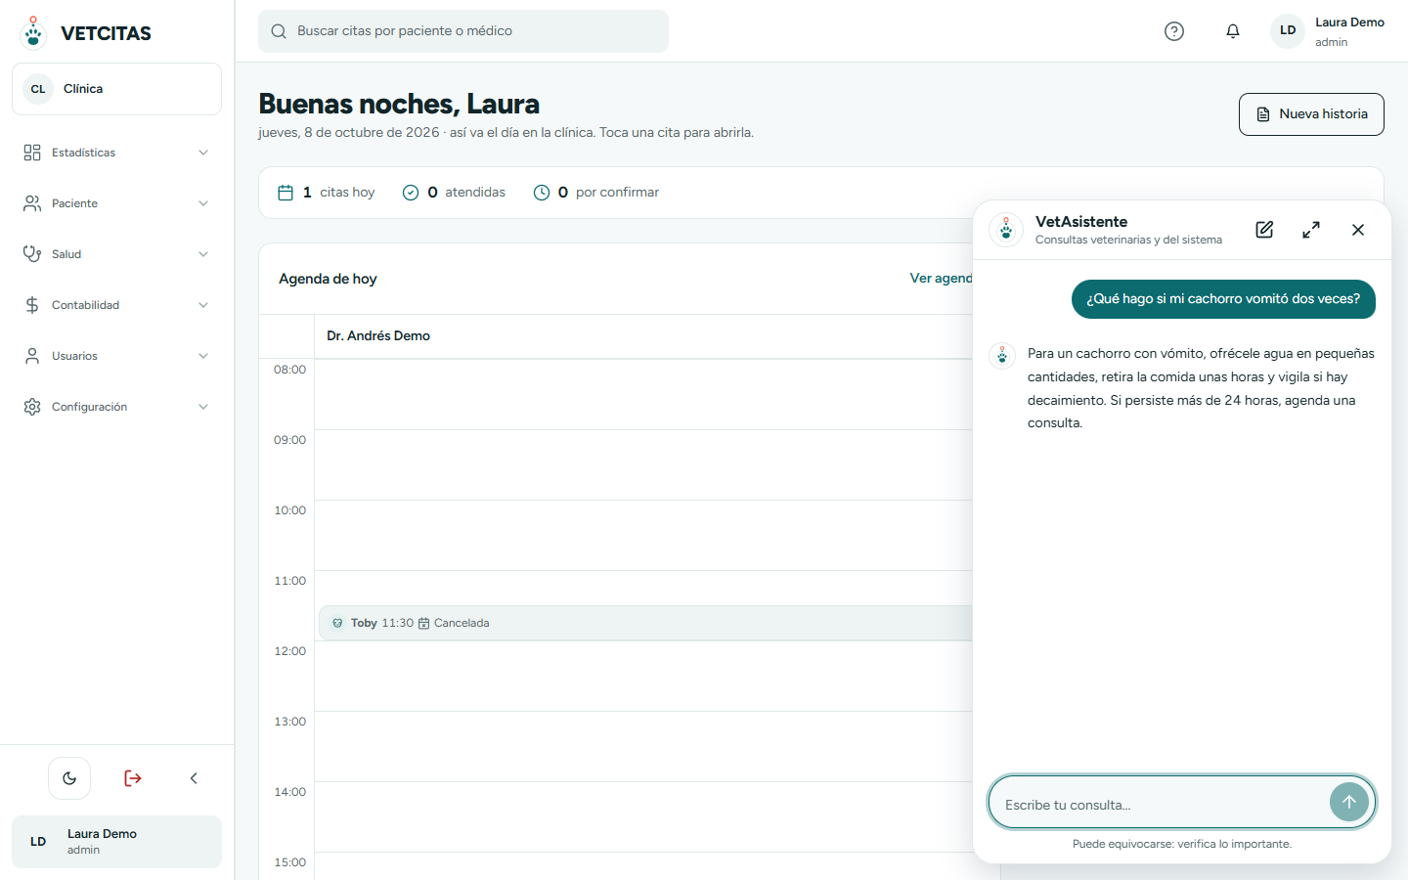
Task: Open the Contabilidad menu item
Action: 116,305
